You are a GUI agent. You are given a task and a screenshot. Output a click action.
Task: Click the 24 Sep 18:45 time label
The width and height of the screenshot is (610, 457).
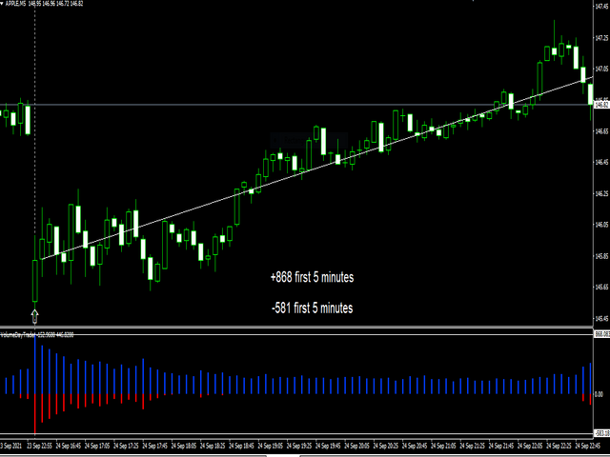coord(241,446)
